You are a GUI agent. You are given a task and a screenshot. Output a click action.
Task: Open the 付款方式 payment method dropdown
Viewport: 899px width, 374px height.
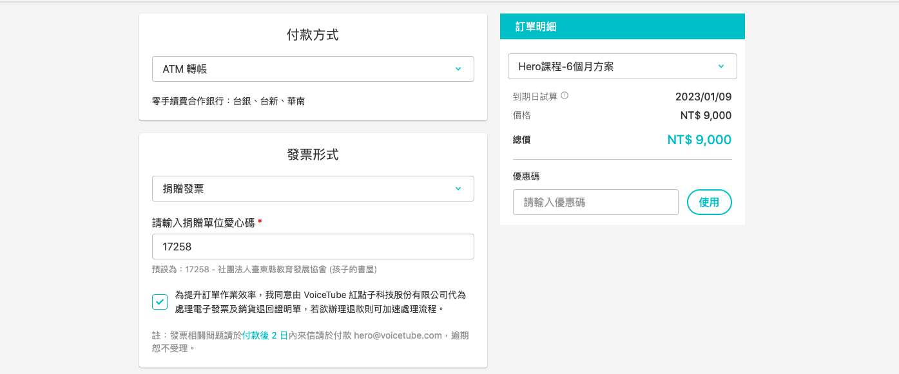click(x=313, y=69)
